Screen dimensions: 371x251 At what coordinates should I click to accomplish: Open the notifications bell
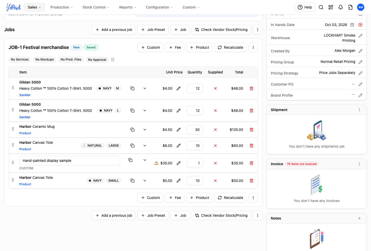pyautogui.click(x=341, y=7)
